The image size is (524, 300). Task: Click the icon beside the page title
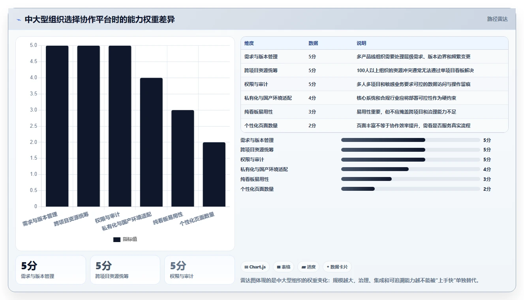point(19,20)
